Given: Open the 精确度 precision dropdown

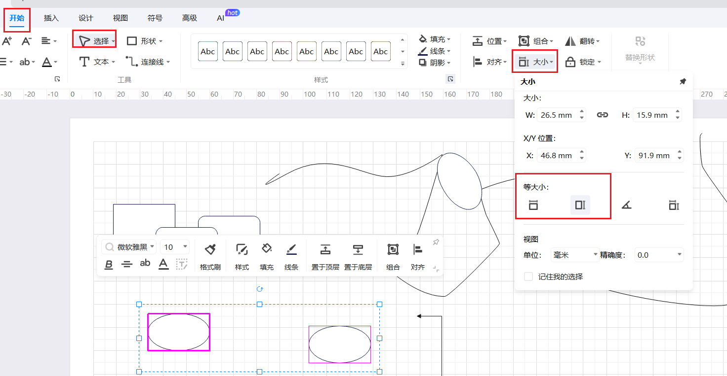Looking at the screenshot, I should point(658,255).
